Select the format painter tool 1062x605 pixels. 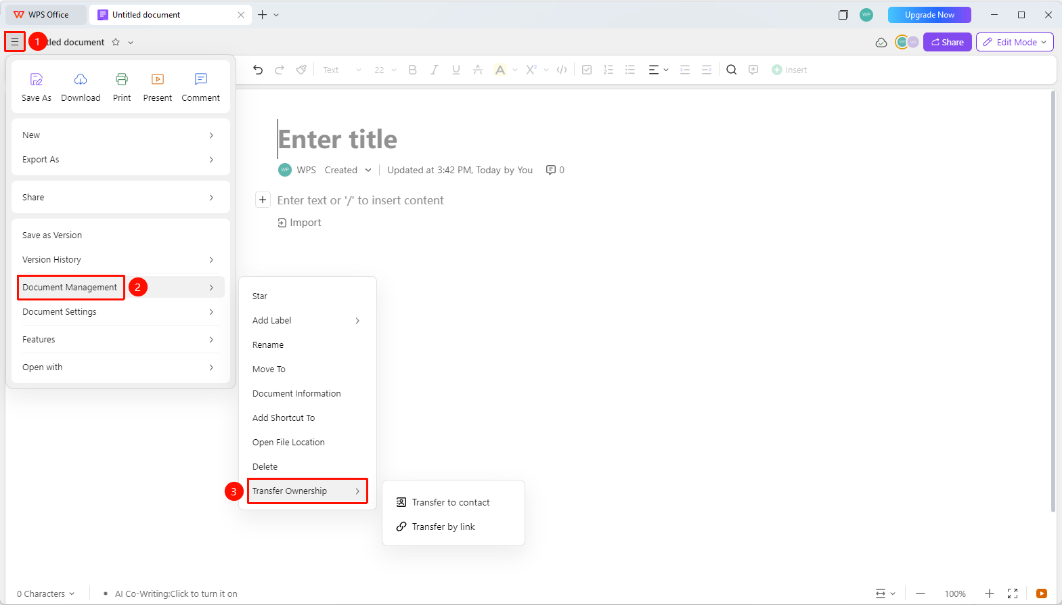301,70
